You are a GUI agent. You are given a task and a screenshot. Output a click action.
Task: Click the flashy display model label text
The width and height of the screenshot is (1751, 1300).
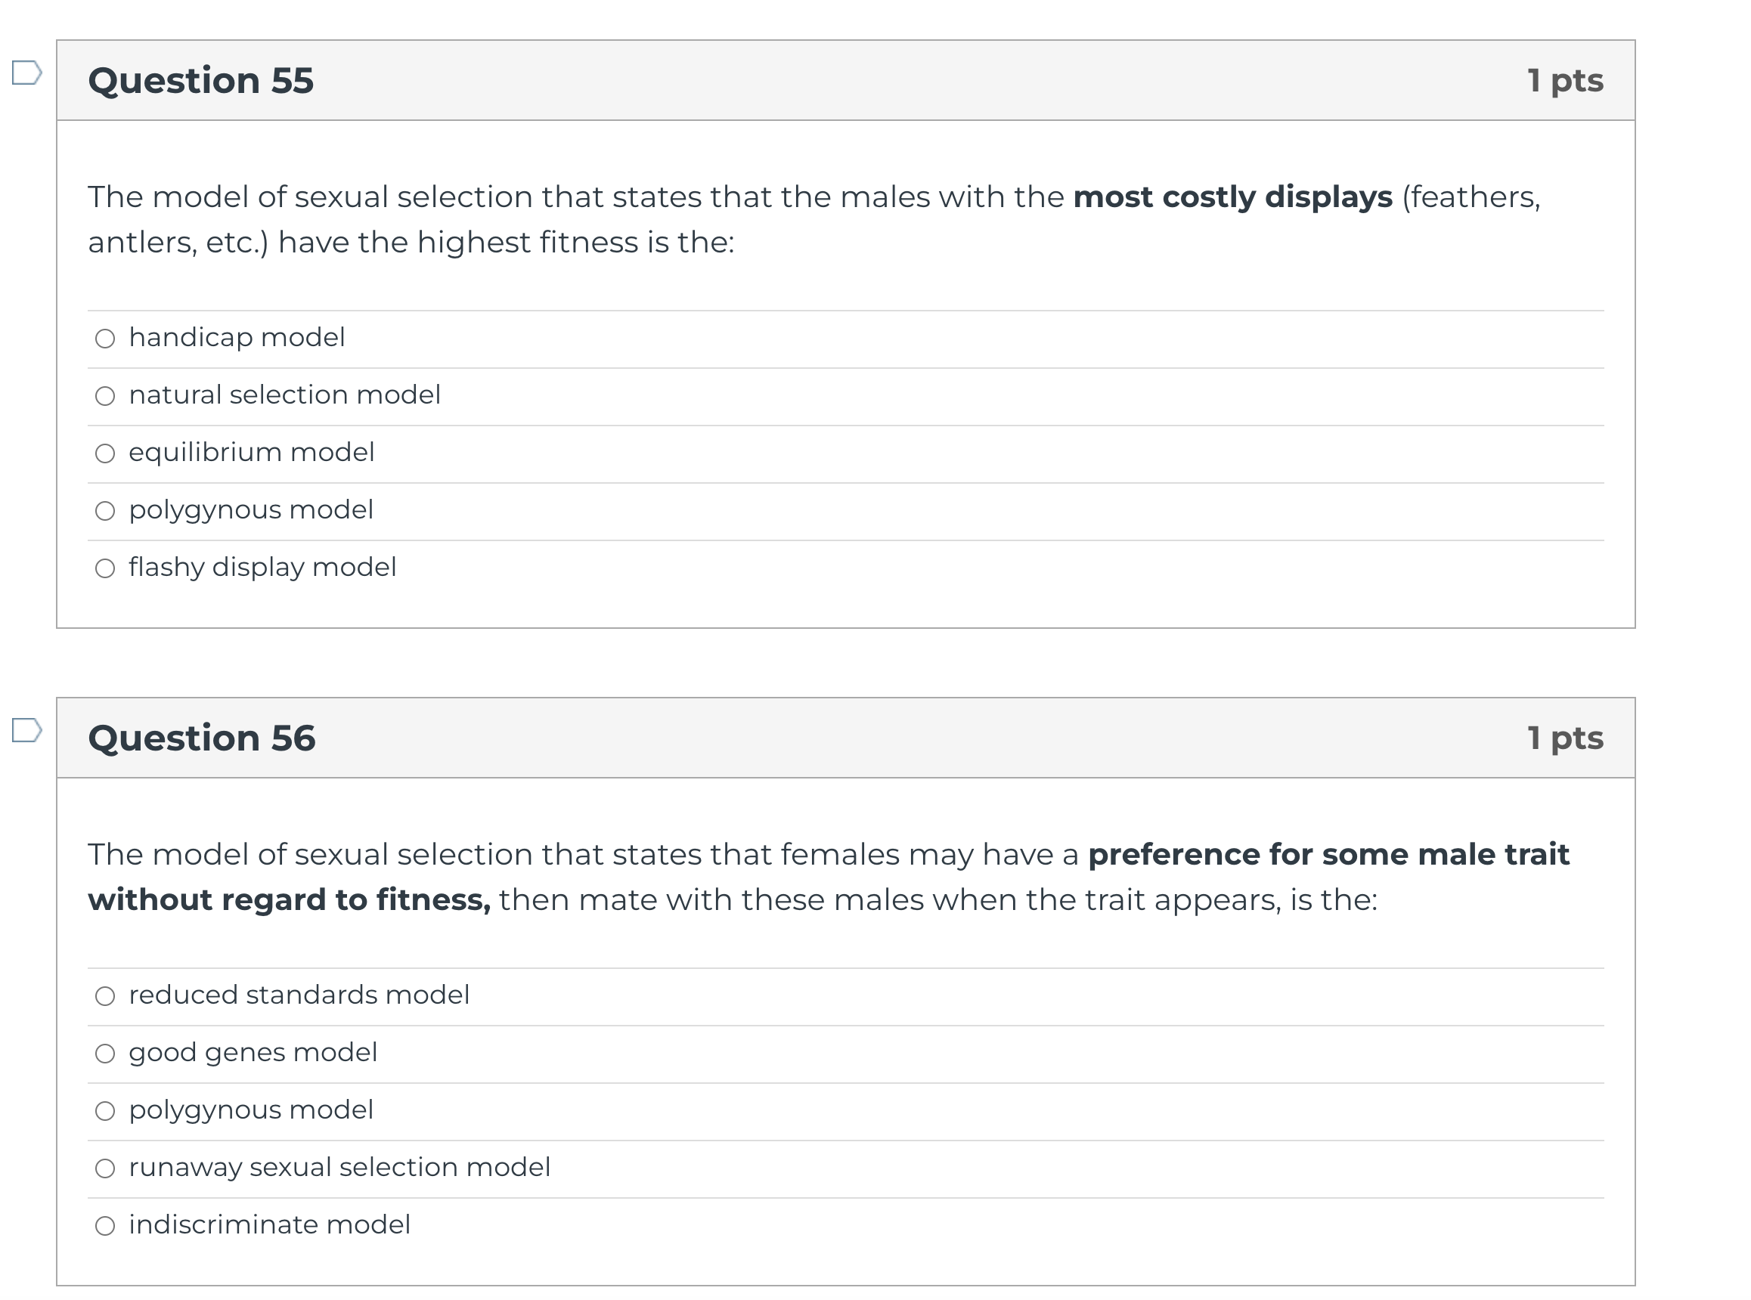coord(263,568)
